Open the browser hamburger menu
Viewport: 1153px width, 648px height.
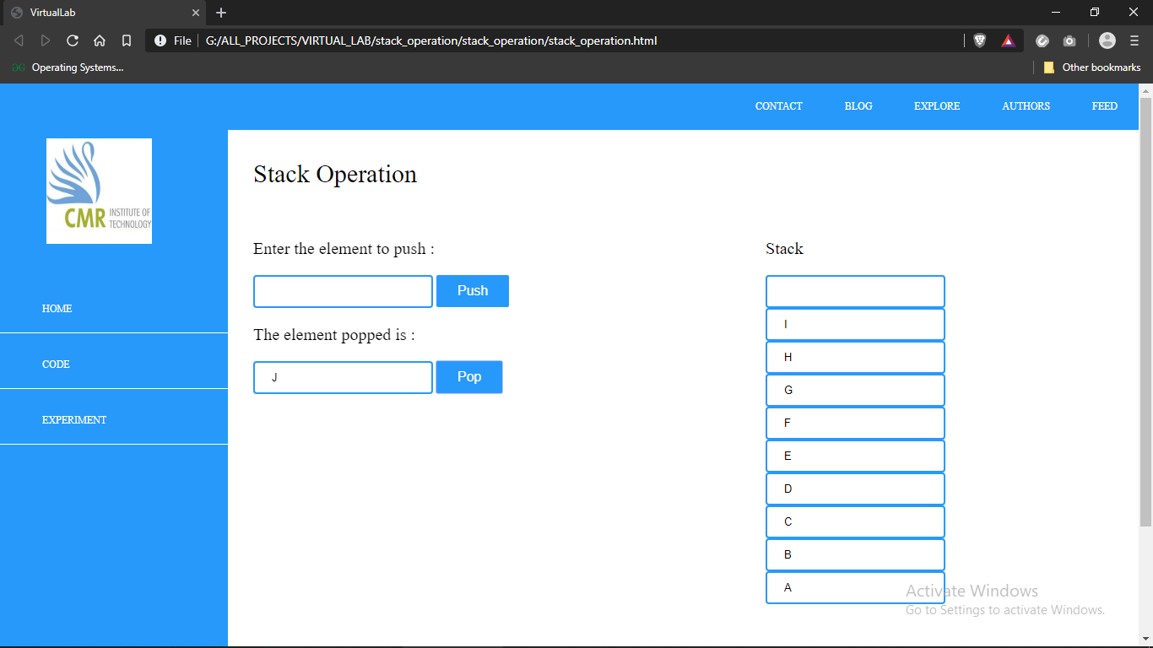tap(1134, 40)
